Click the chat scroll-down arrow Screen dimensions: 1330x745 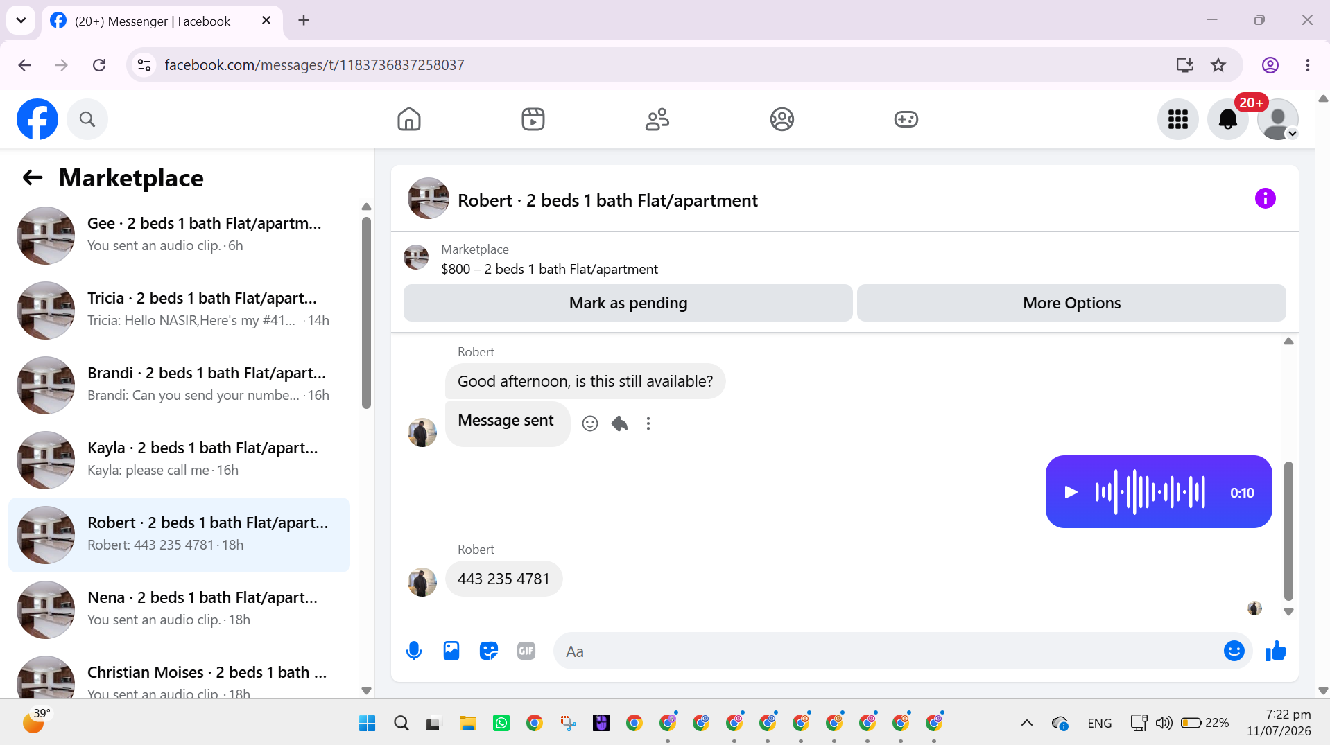pyautogui.click(x=1288, y=612)
